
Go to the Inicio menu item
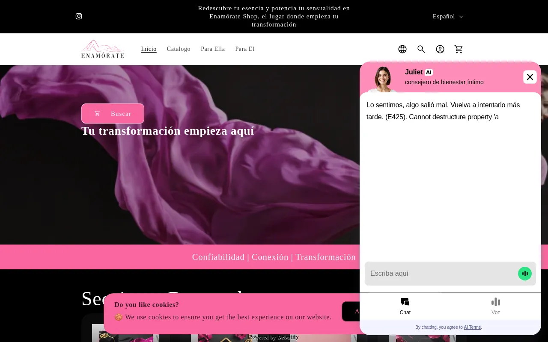click(x=149, y=49)
